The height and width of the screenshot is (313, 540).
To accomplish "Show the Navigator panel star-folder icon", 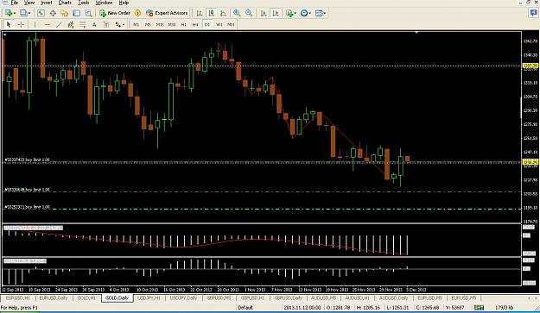I will click(65, 13).
